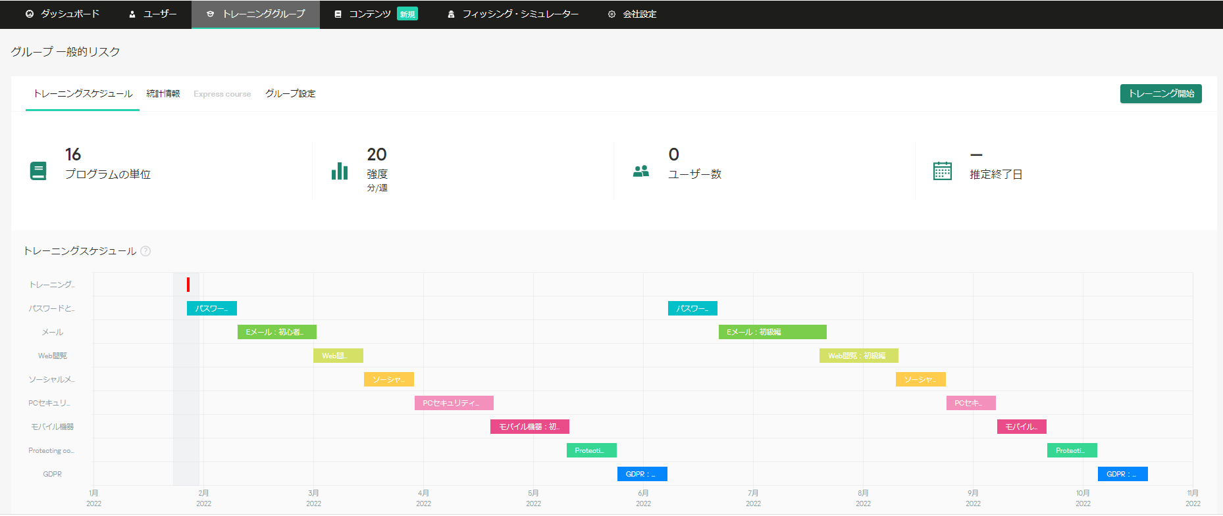The height and width of the screenshot is (516, 1223).
Task: Open the short PCセキ bar in September
Action: click(971, 403)
